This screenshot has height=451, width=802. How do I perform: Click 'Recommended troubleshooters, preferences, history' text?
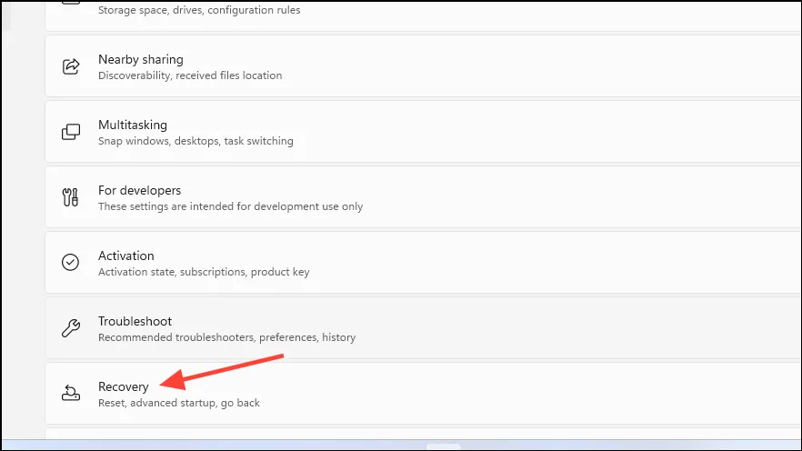click(226, 337)
